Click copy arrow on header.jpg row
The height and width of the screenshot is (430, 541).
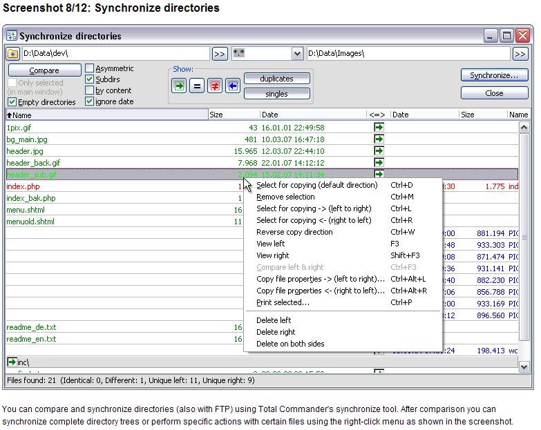pos(379,151)
